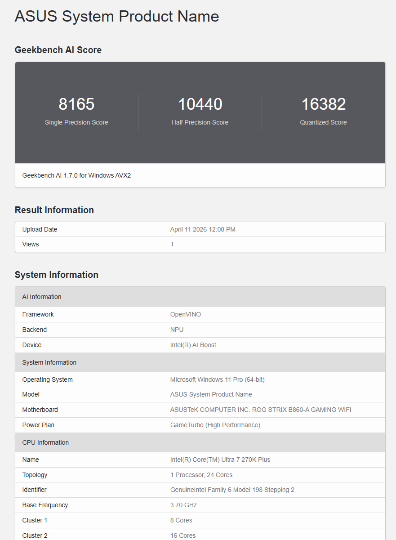Click the Geekbench AI Score heading

tap(58, 50)
